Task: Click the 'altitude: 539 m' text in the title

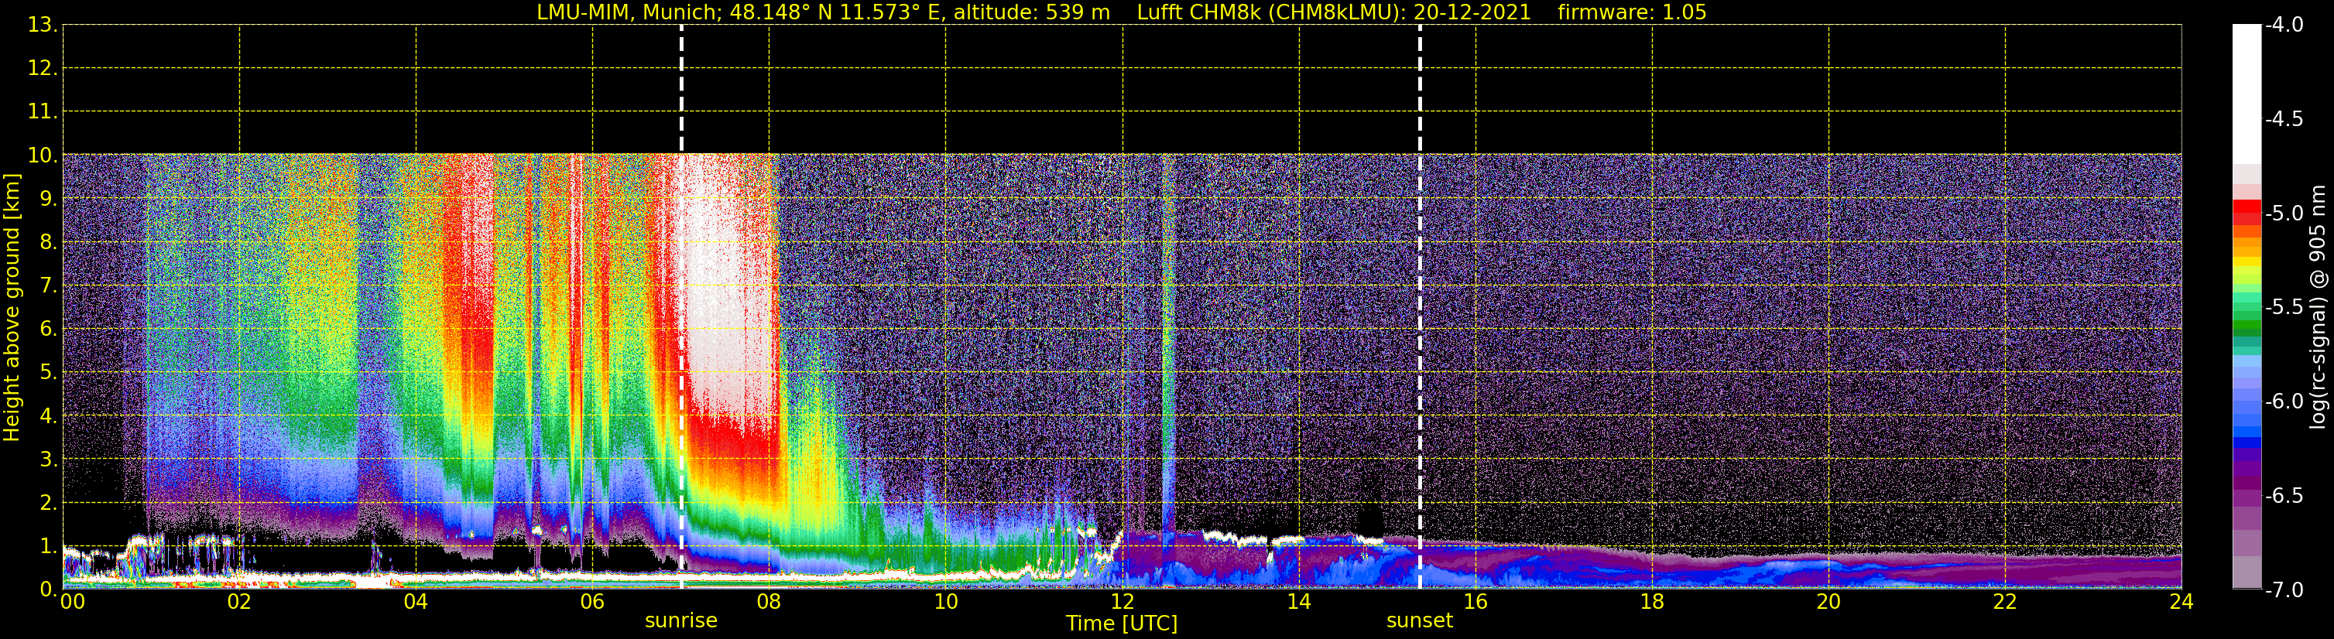Action: tap(1031, 12)
